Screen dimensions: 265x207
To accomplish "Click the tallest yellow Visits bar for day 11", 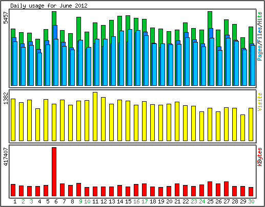I will [95, 117].
